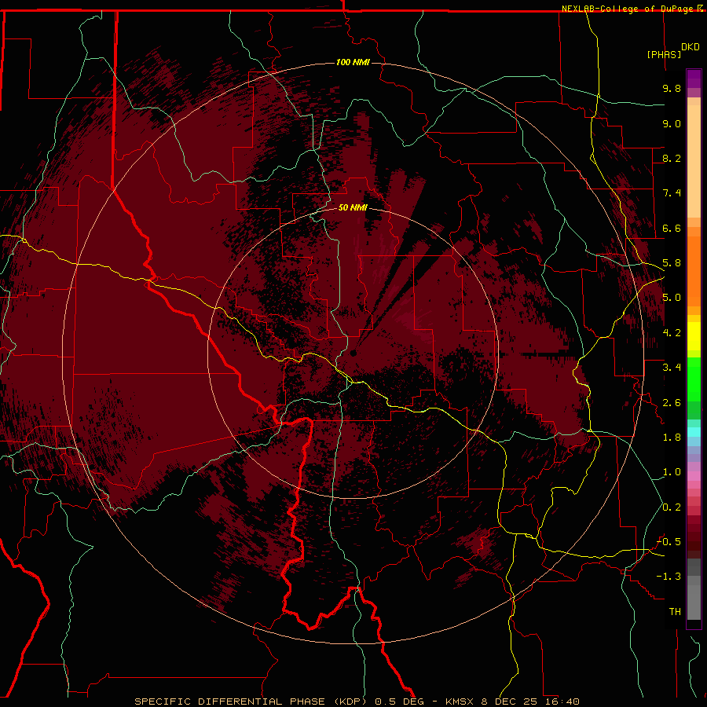Click the 3.4 scale value

(672, 368)
